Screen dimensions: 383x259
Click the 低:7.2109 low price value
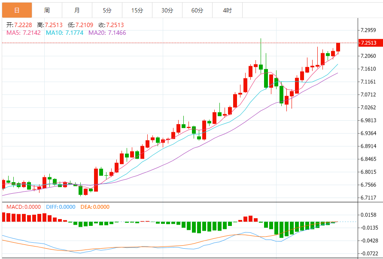click(80, 25)
